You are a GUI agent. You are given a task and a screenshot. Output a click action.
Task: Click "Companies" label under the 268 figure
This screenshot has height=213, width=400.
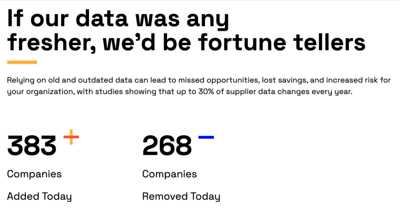[170, 174]
